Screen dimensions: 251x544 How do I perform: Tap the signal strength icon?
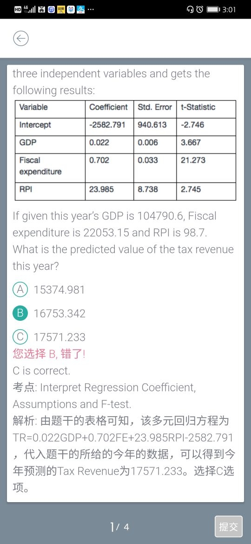(30, 9)
